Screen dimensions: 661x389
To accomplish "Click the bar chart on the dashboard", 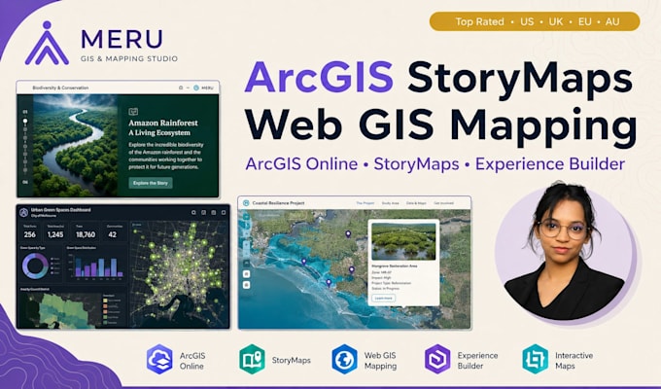I will (x=99, y=267).
